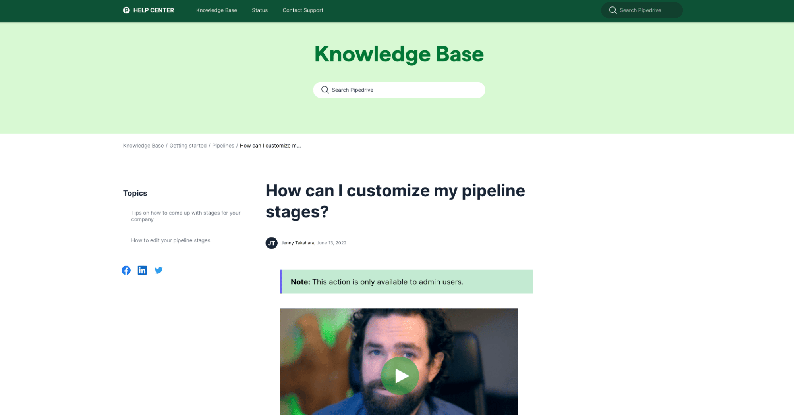Share the article on Facebook
Viewport: 794px width, 415px height.
[126, 270]
